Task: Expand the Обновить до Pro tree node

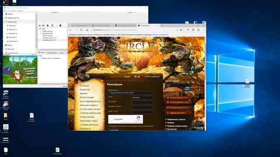Action: [x=4, y=18]
